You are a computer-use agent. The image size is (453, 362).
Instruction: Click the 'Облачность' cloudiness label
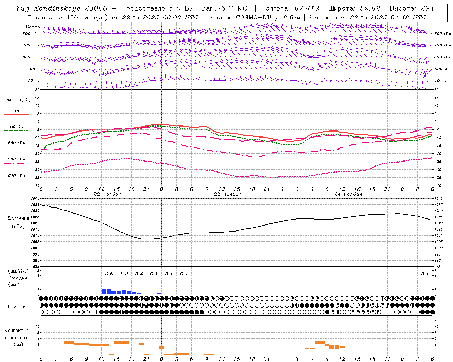tap(18, 306)
